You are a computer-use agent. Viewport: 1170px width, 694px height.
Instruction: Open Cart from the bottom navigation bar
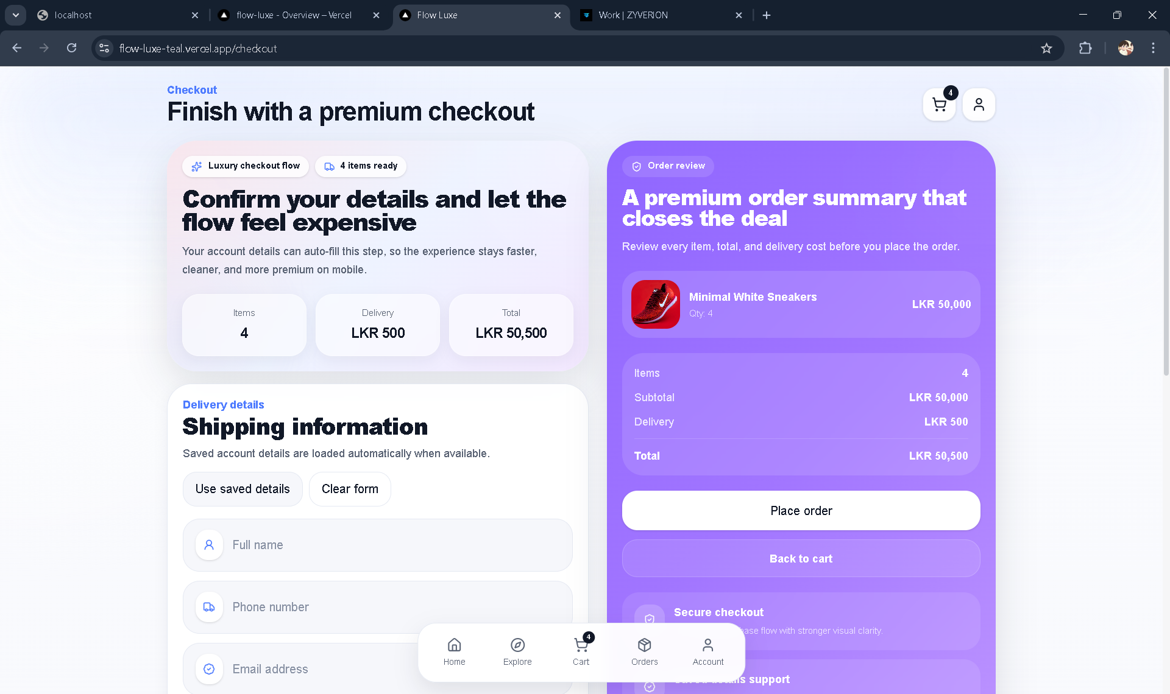581,651
